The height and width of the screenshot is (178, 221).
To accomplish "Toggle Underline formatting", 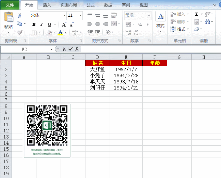I will pyautogui.click(x=49, y=25).
